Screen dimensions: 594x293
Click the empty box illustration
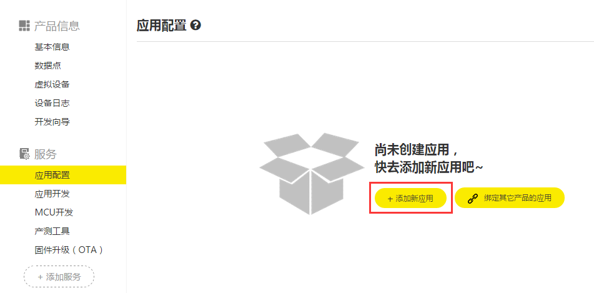[312, 174]
